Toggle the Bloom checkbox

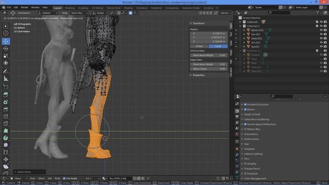(245, 109)
